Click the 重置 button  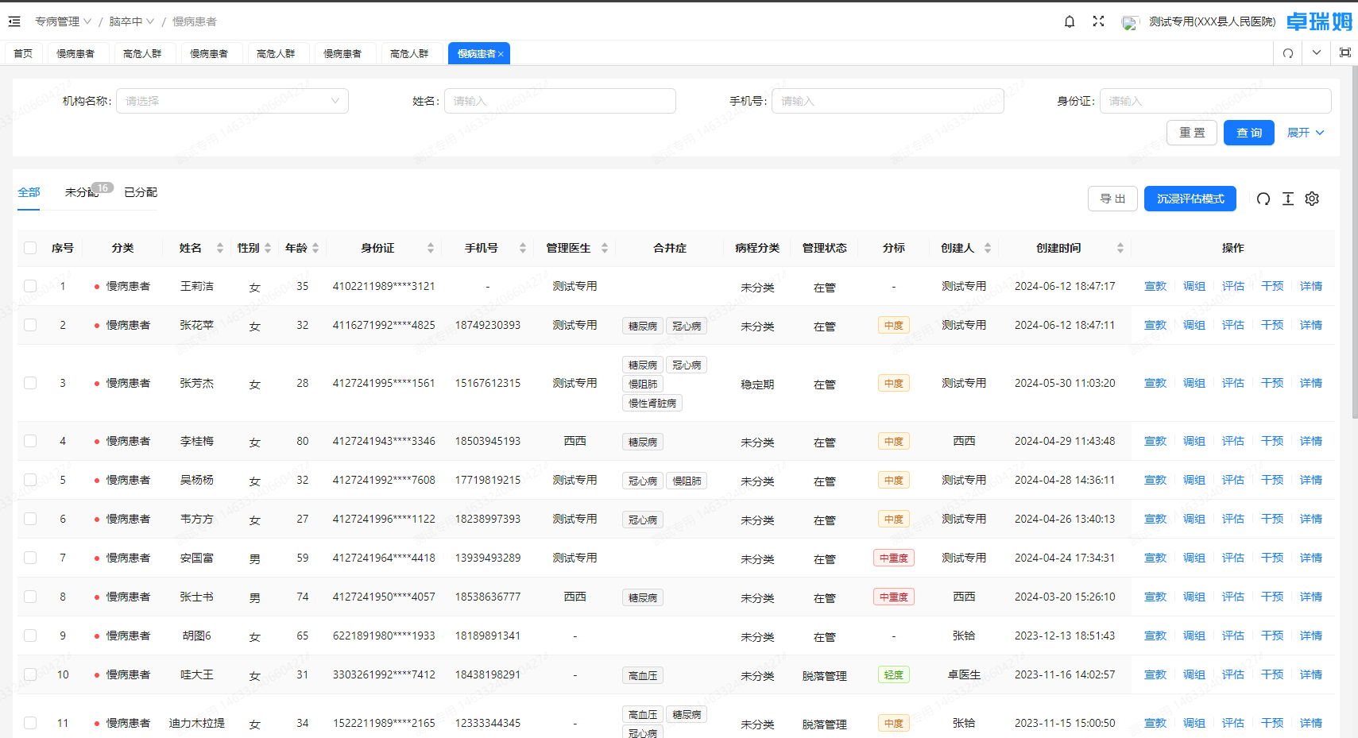point(1192,133)
